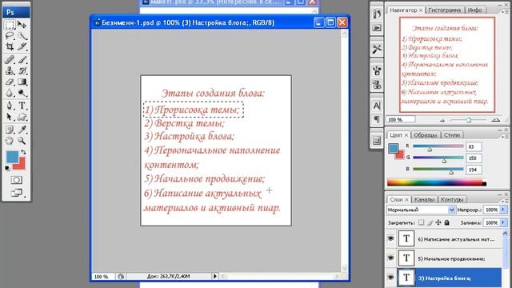Screen dimensions: 512x288
Task: Click the color spectrum ramp bar
Action: (x=437, y=183)
